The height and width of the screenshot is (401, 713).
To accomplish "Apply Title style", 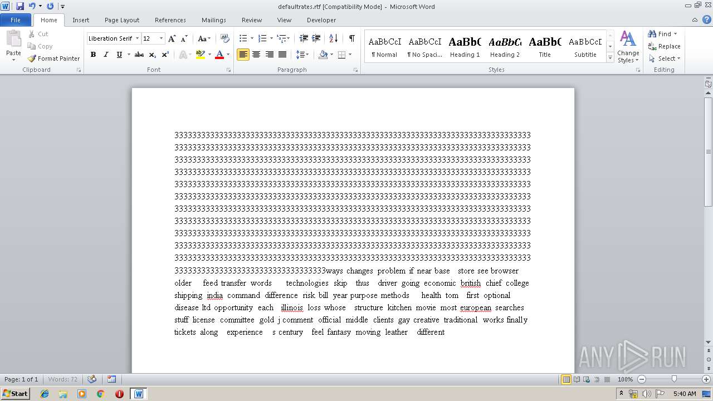I will pyautogui.click(x=545, y=46).
